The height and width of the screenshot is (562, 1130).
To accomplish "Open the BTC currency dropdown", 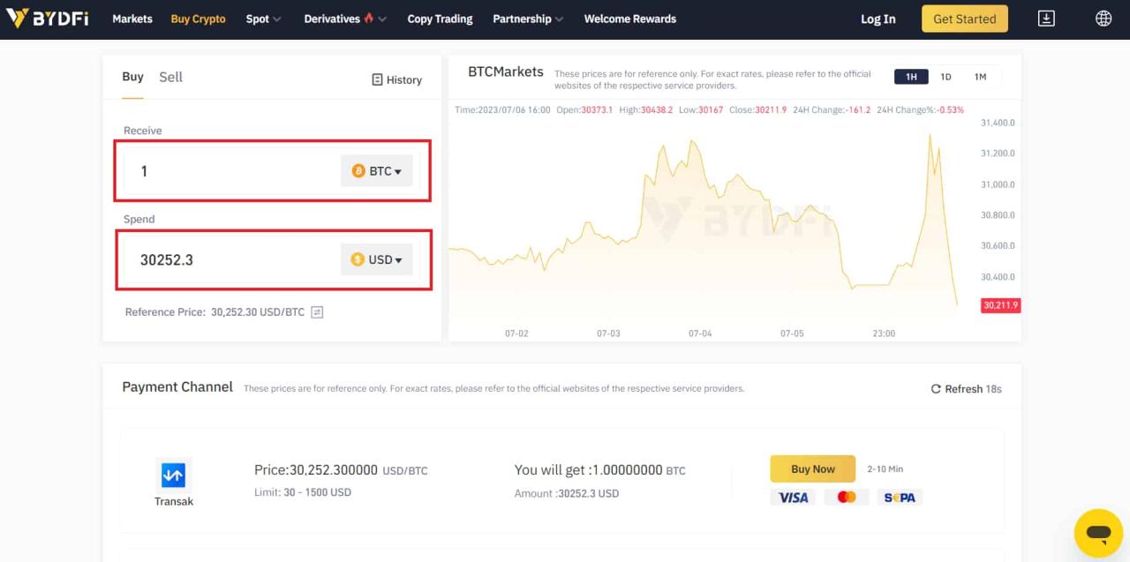I will point(376,170).
